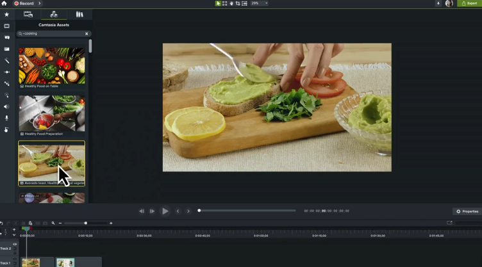Select the Pan hand tool
The height and width of the screenshot is (267, 482).
coord(231,3)
